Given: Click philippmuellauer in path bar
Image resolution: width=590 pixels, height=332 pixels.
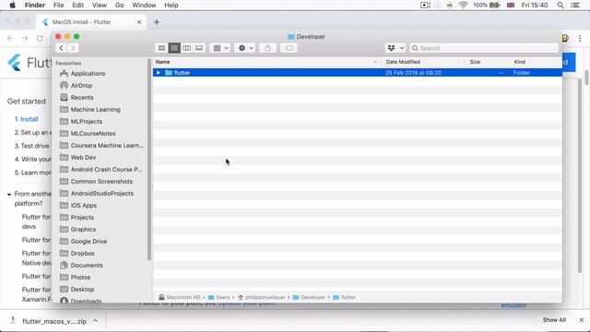Looking at the screenshot, I should point(261,297).
